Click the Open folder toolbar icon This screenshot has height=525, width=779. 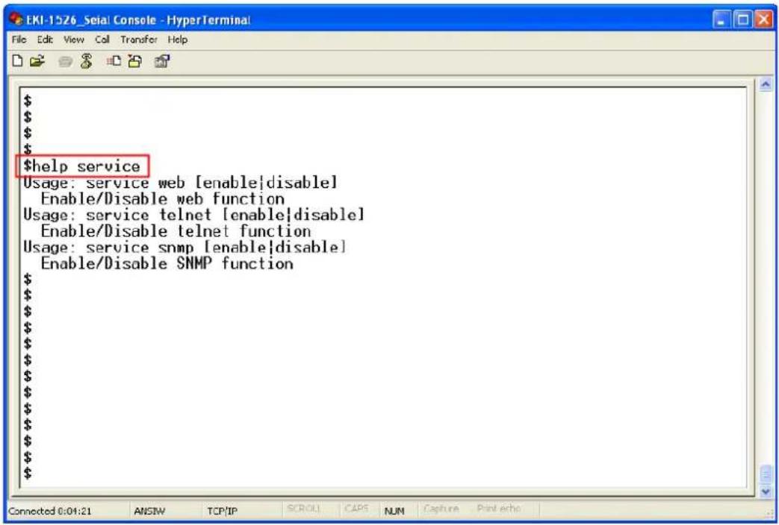(37, 61)
